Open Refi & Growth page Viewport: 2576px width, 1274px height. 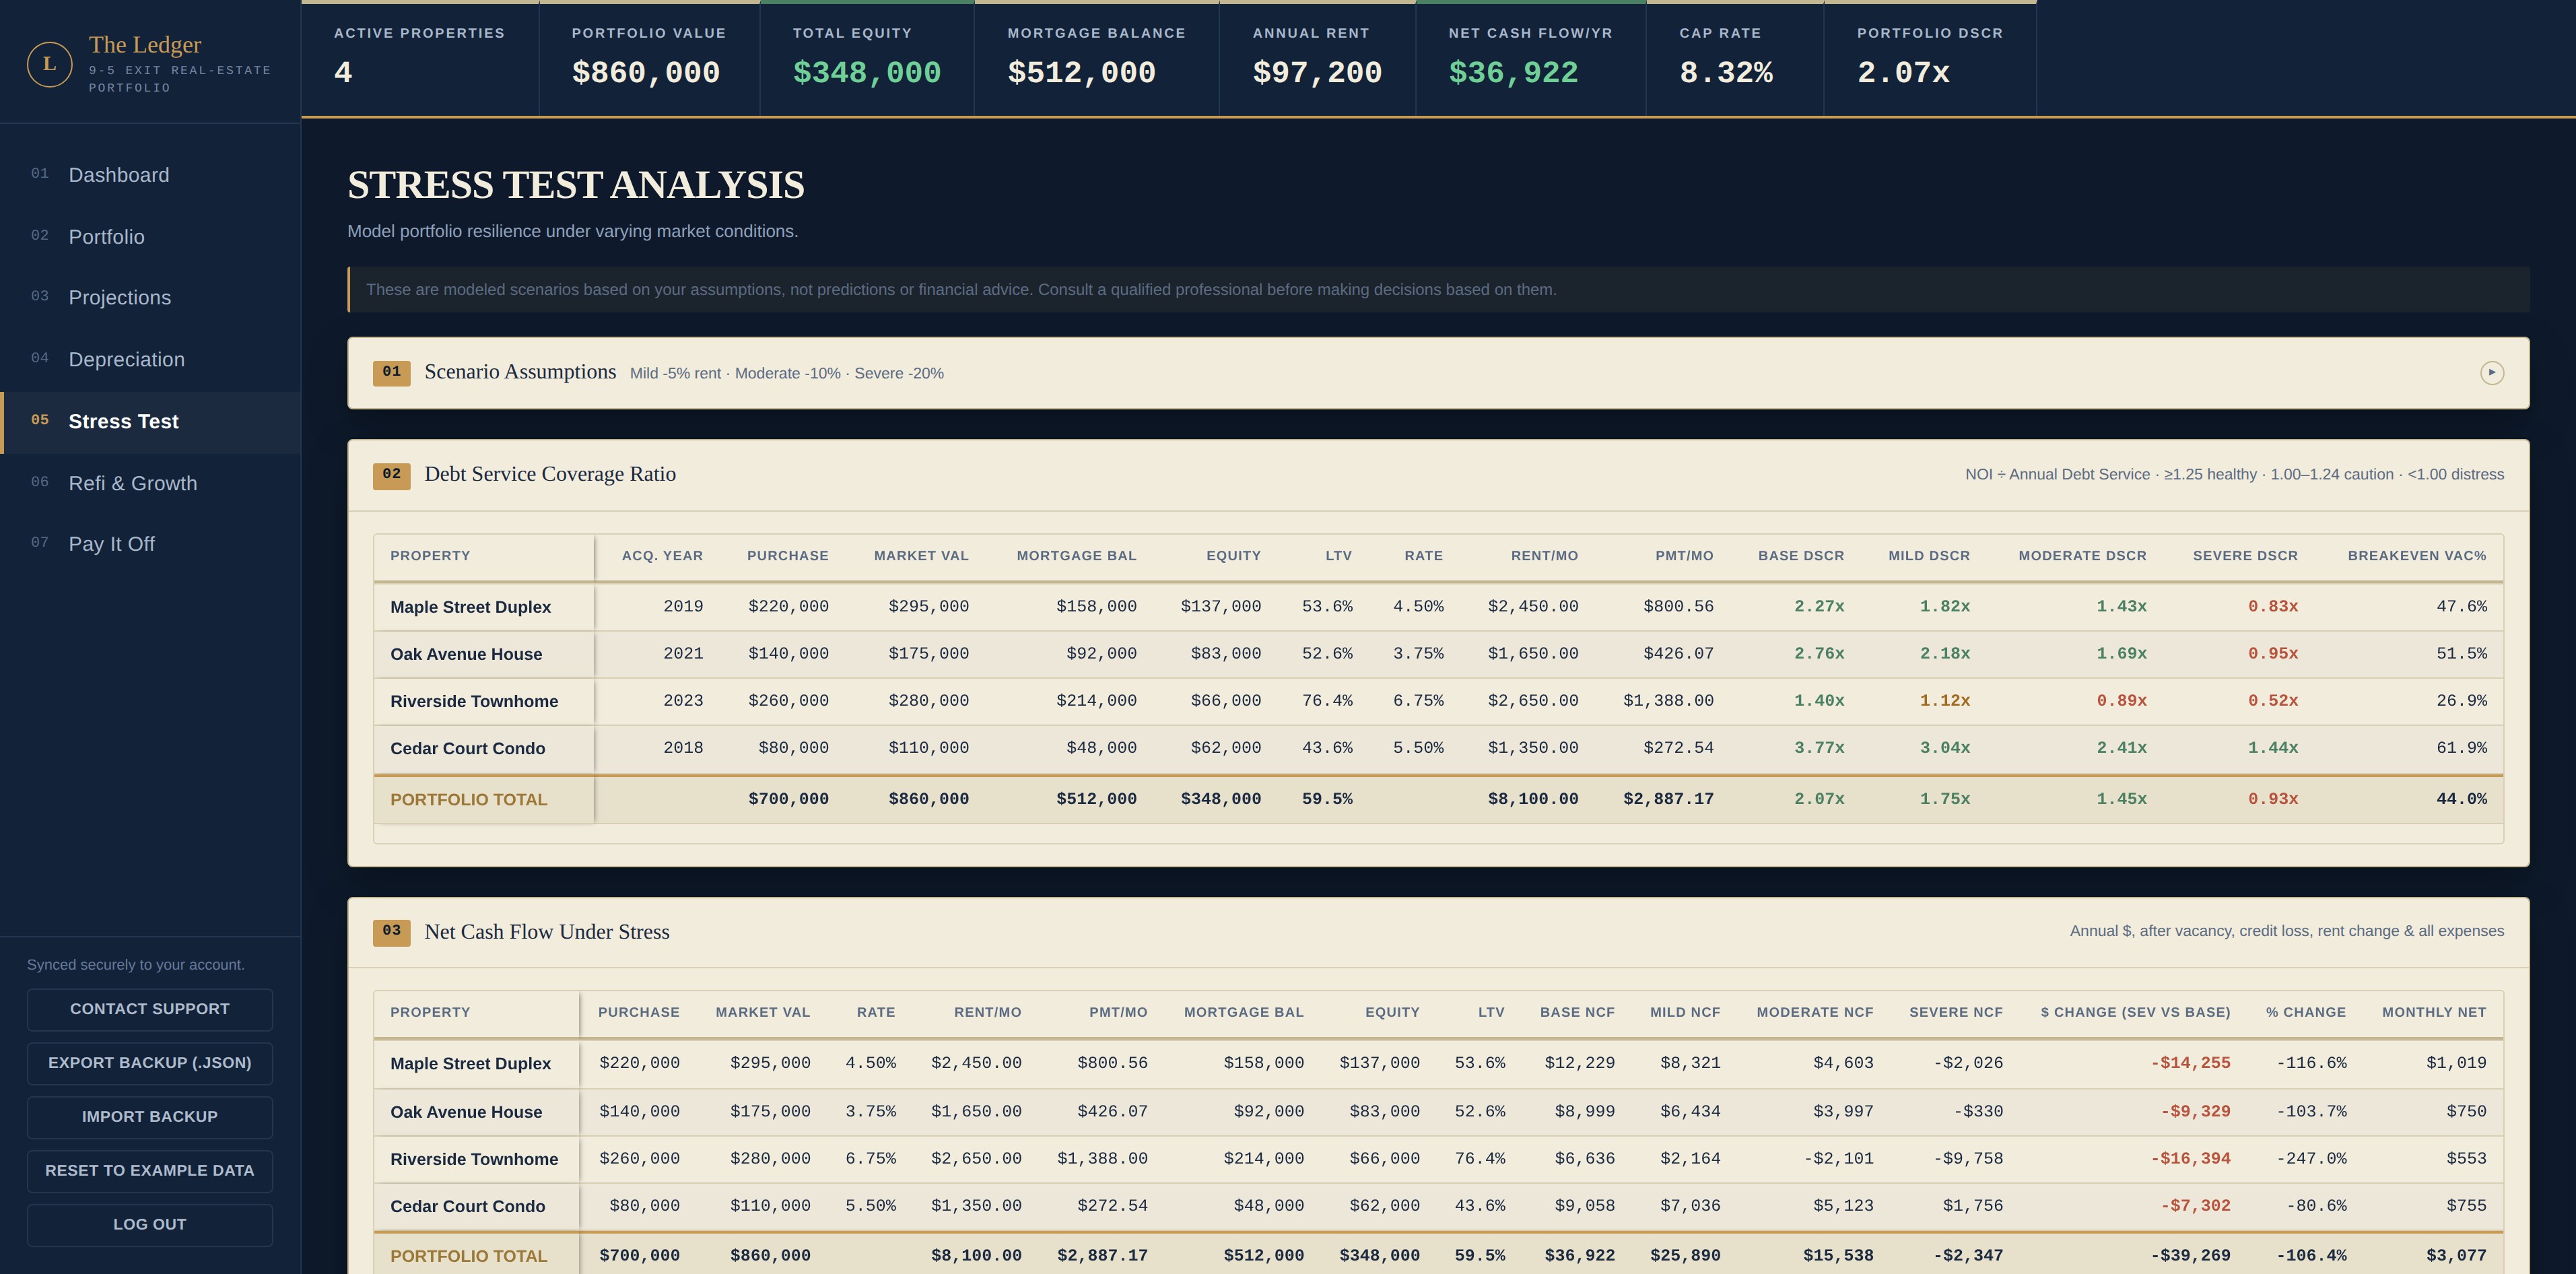click(x=150, y=484)
